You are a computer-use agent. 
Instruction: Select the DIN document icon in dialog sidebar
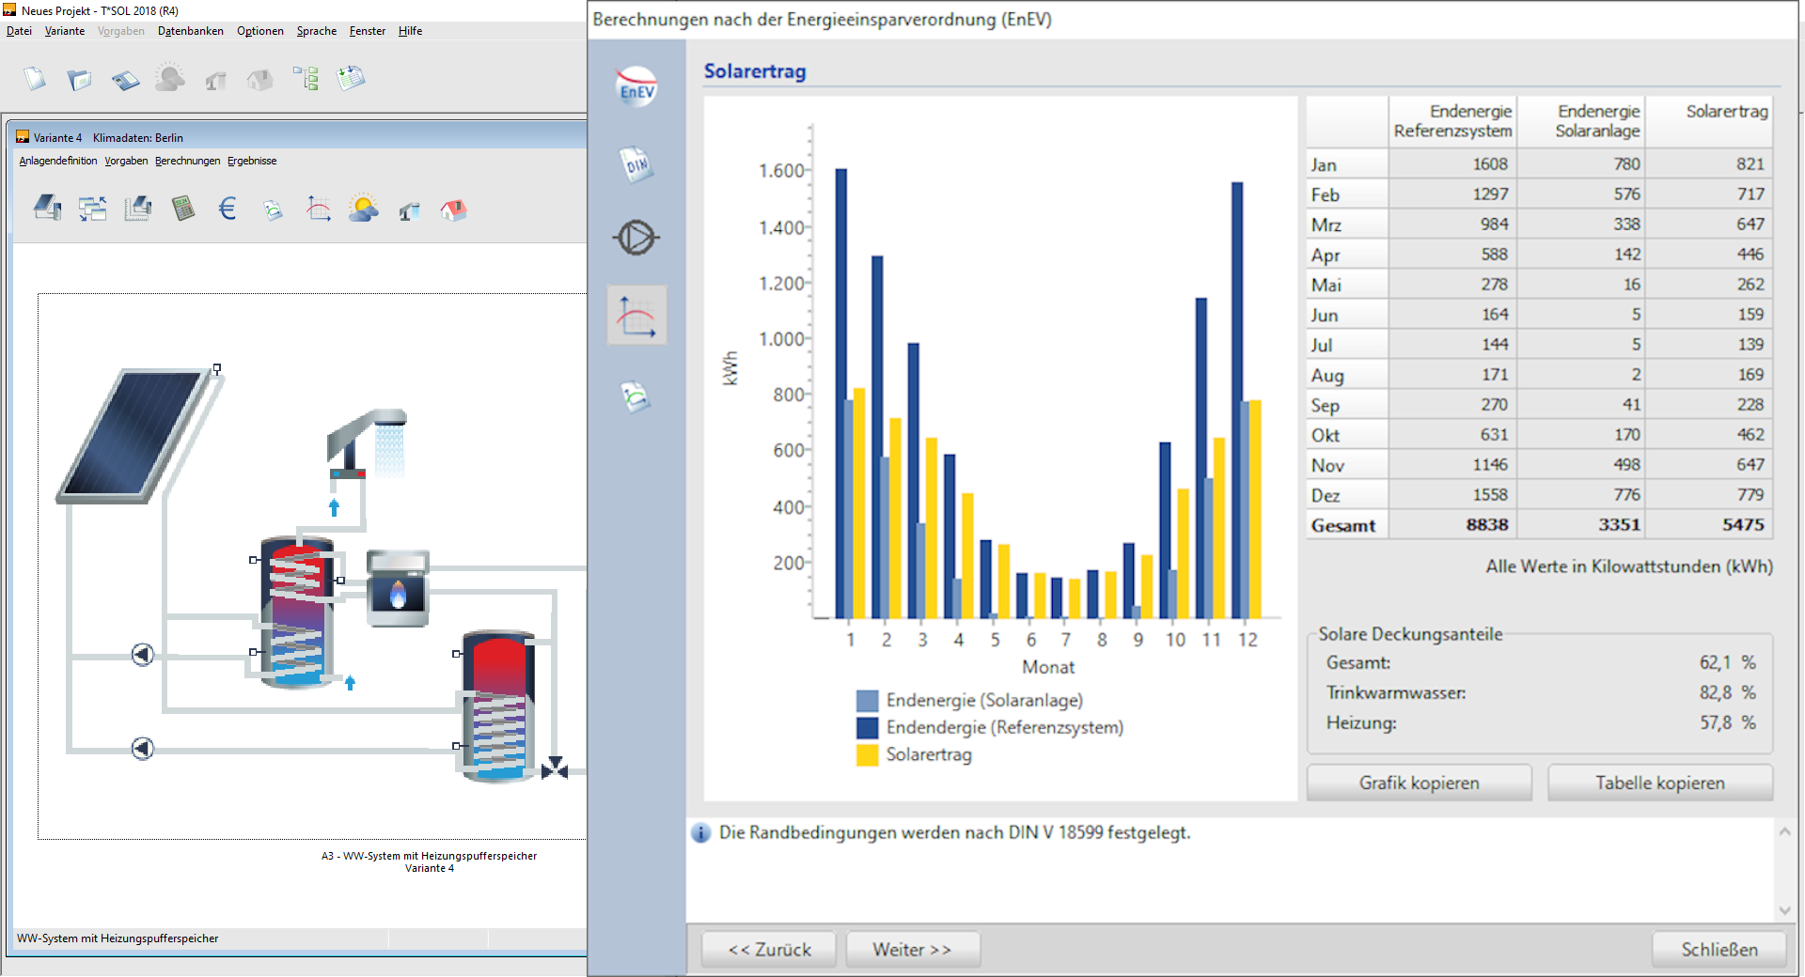coord(636,163)
